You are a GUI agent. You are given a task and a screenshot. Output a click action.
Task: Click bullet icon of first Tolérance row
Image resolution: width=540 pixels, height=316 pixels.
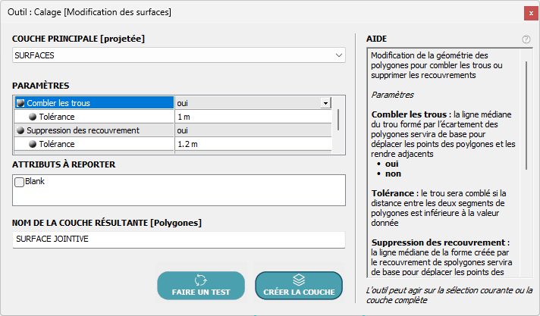tap(33, 117)
